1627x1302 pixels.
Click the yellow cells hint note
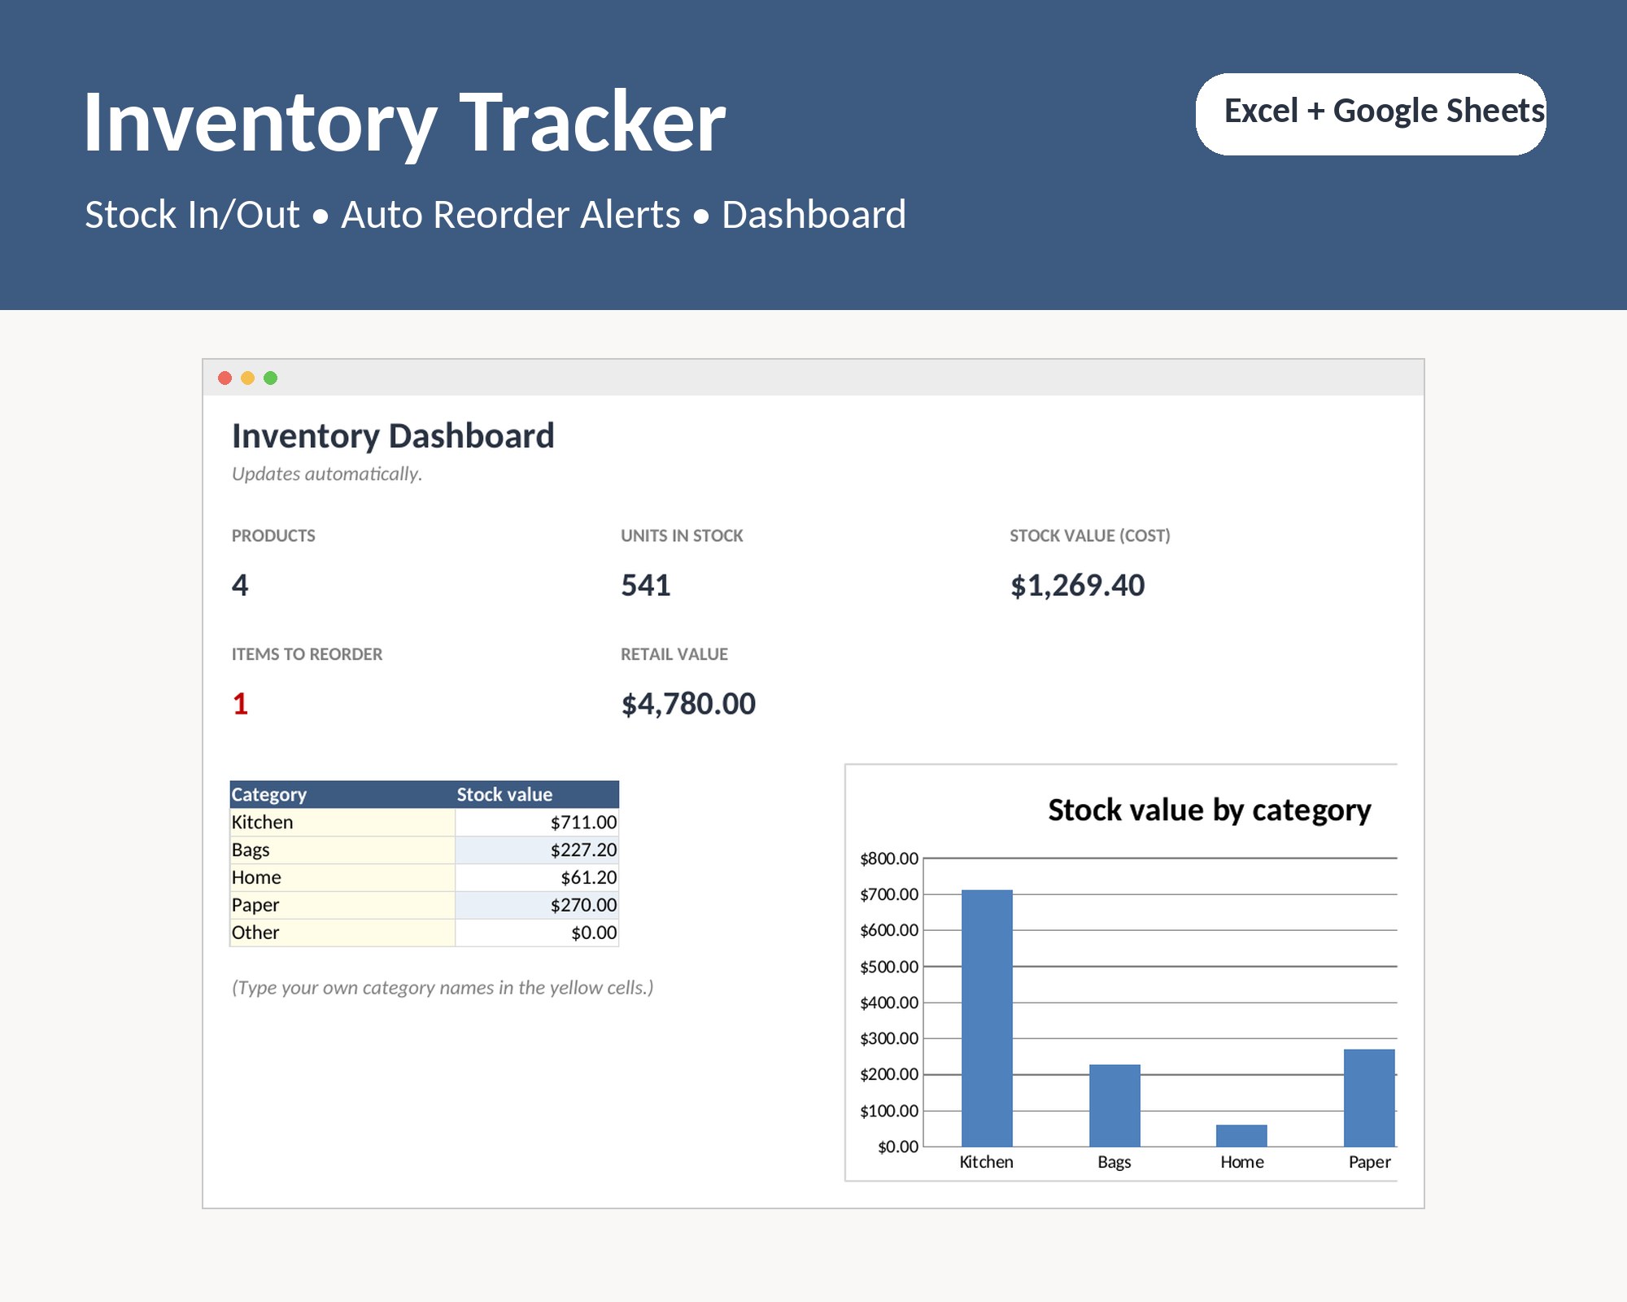click(443, 988)
